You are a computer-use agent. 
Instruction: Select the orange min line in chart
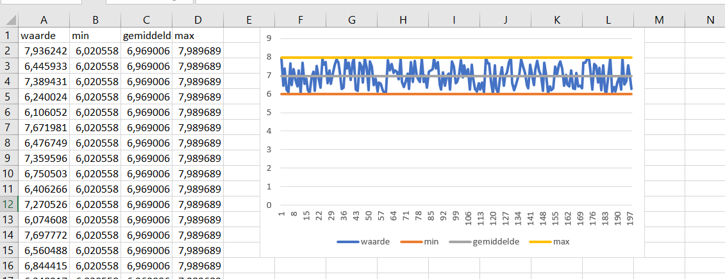pos(456,94)
